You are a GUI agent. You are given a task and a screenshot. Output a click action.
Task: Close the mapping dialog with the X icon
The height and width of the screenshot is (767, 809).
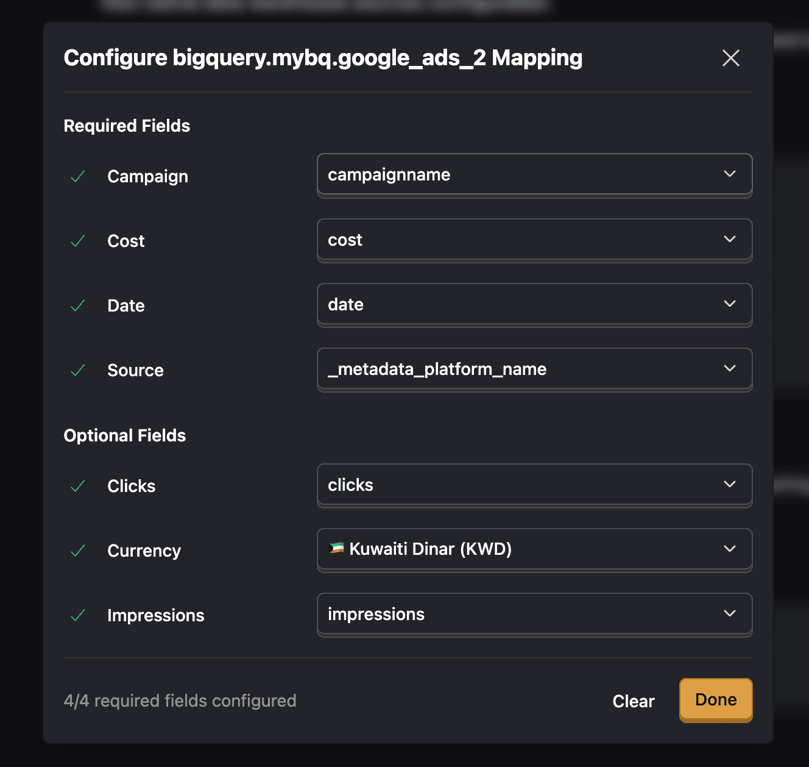click(730, 58)
